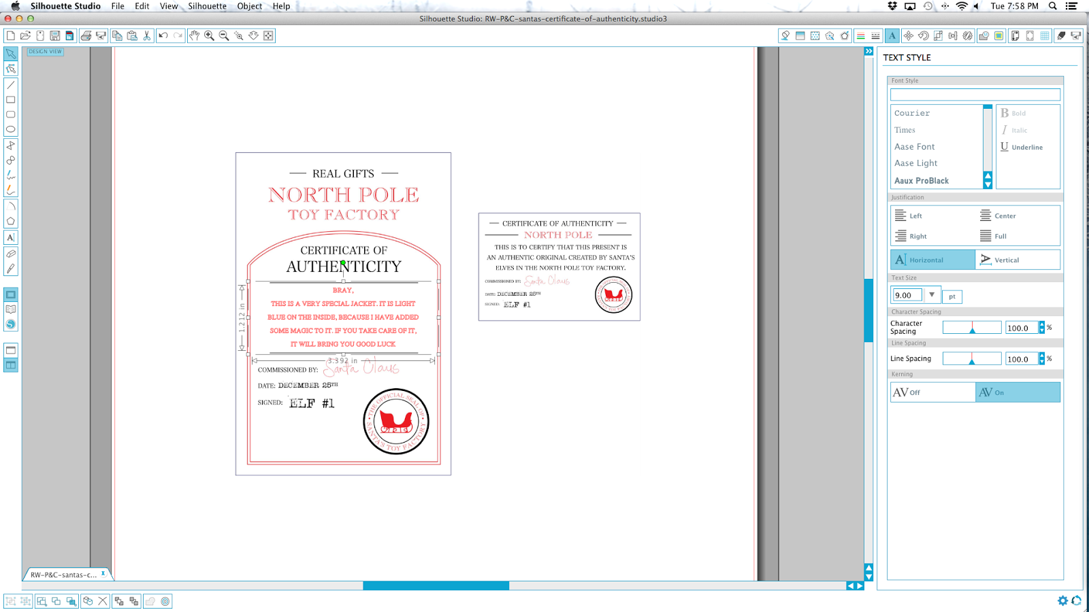Image resolution: width=1089 pixels, height=612 pixels.
Task: Switch text direction to Vertical
Action: click(1018, 260)
